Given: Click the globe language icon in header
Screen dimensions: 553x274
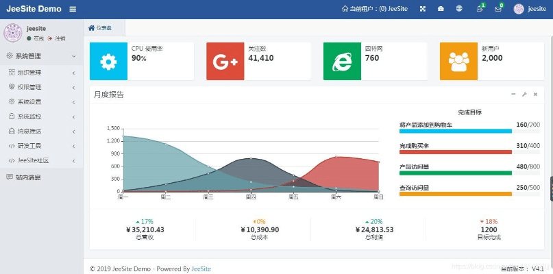Looking at the screenshot, I should [x=460, y=9].
